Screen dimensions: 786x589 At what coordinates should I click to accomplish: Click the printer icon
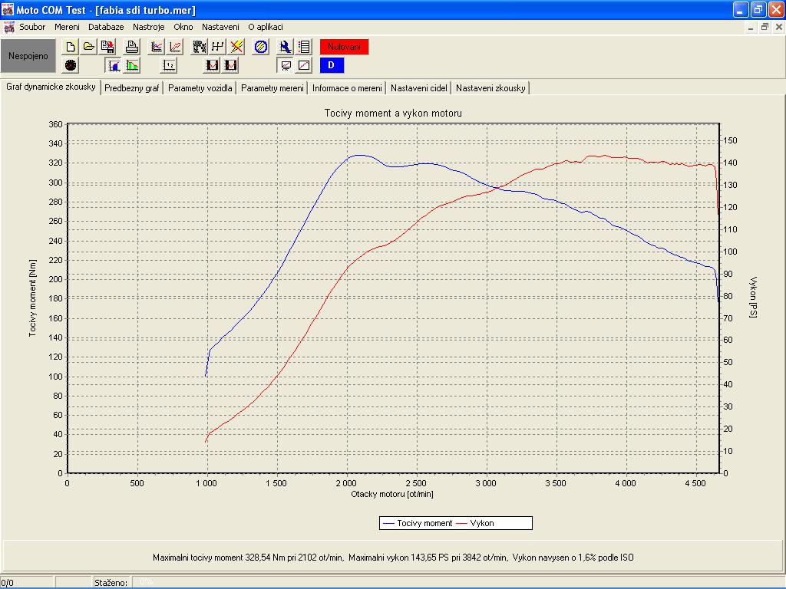132,47
